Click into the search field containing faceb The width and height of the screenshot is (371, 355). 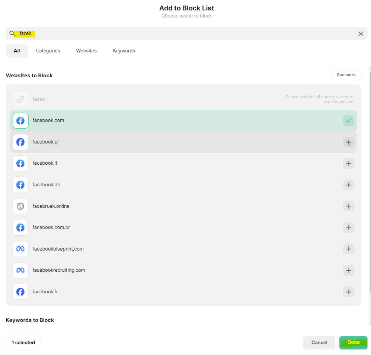186,33
